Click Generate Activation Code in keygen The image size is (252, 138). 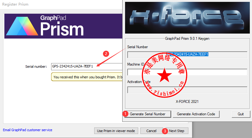(196, 114)
